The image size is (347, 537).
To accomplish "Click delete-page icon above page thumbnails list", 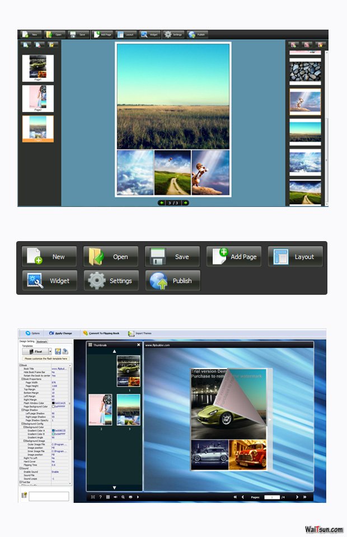I will click(x=39, y=45).
